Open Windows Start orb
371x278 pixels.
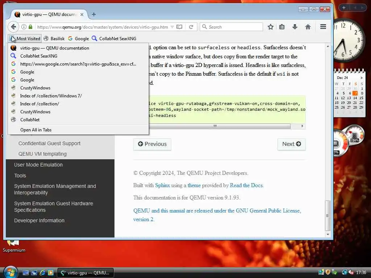(11, 272)
